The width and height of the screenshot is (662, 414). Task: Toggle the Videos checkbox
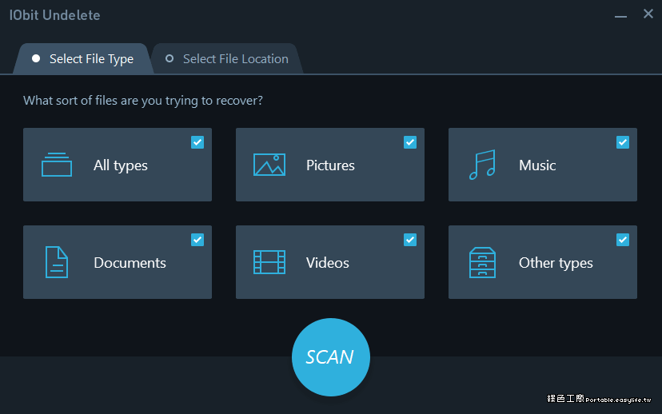point(410,240)
